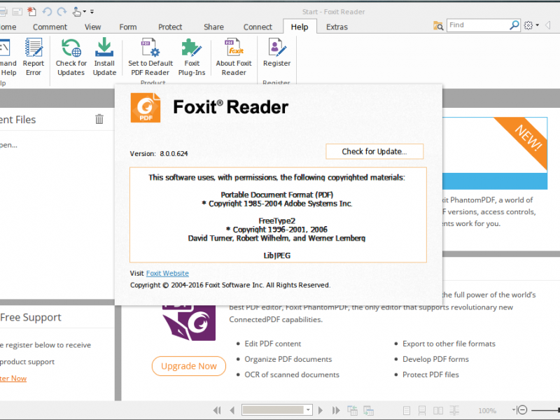This screenshot has width=560, height=420.
Task: Switch to the Share tab
Action: [213, 27]
